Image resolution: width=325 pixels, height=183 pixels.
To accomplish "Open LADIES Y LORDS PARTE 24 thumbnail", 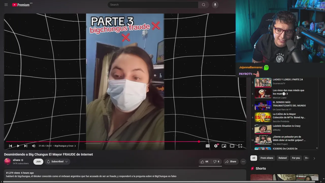I will click(x=263, y=83).
